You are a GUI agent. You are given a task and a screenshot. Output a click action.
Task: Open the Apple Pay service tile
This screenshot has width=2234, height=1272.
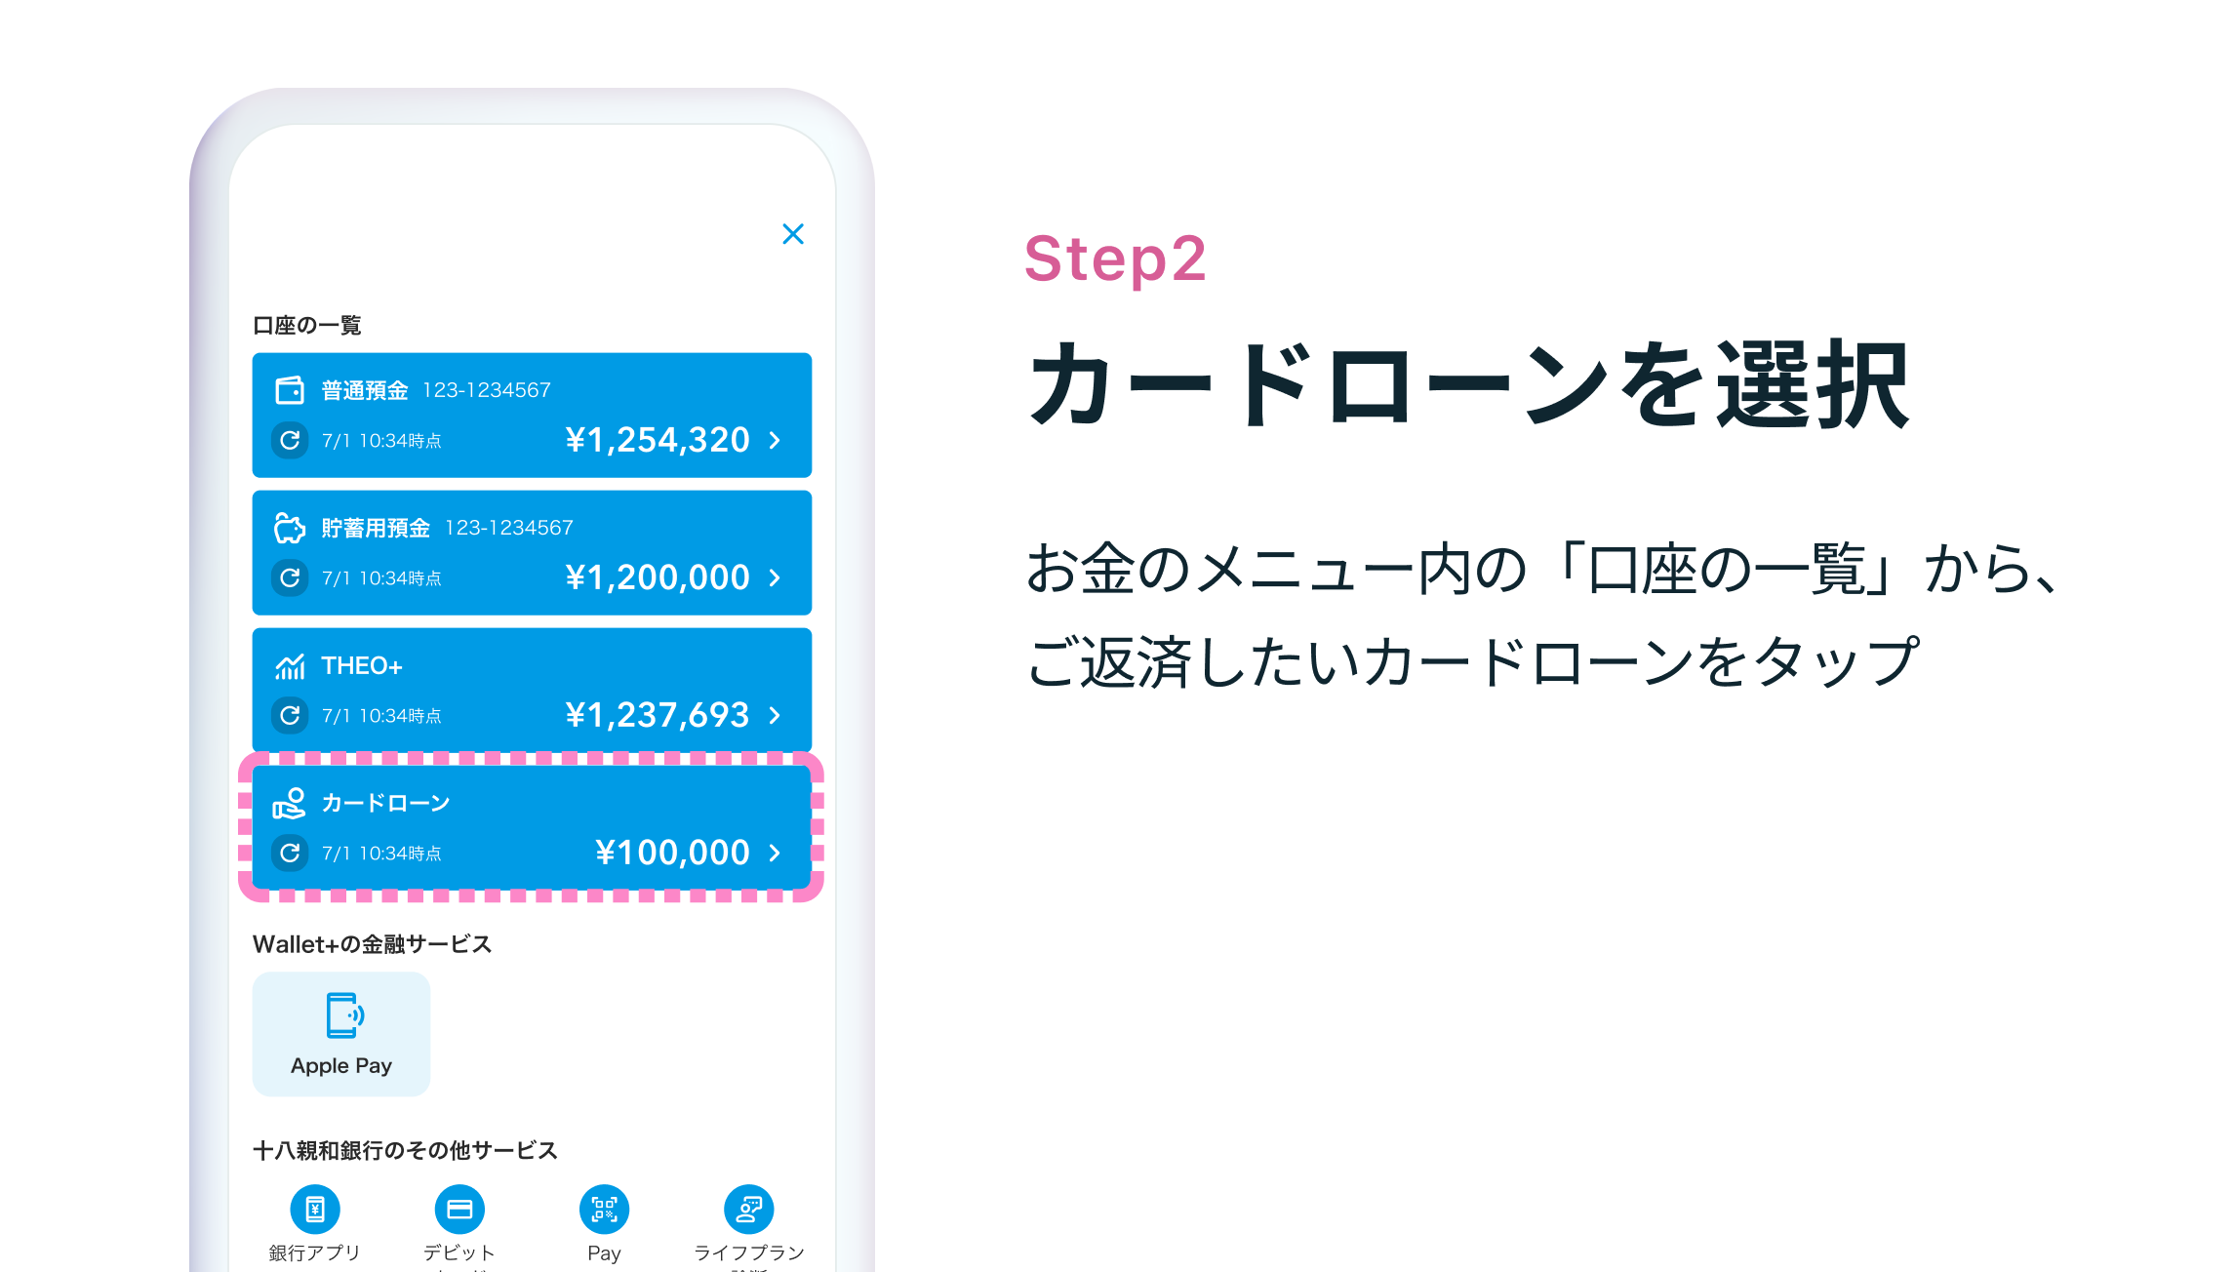coord(341,1034)
